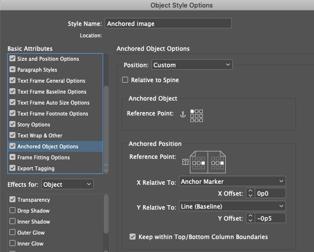
Task: Uncheck Keep within Top/Bottom Column Boundaries
Action: tap(133, 237)
